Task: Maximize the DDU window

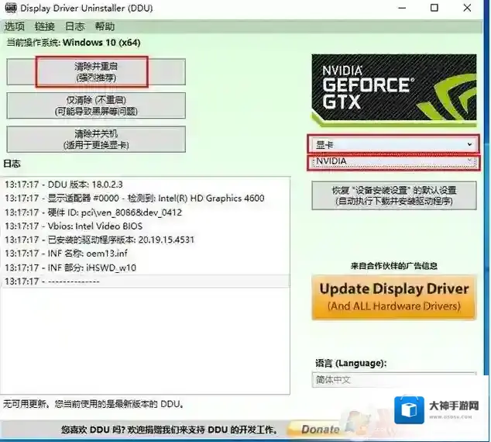Action: (x=434, y=8)
